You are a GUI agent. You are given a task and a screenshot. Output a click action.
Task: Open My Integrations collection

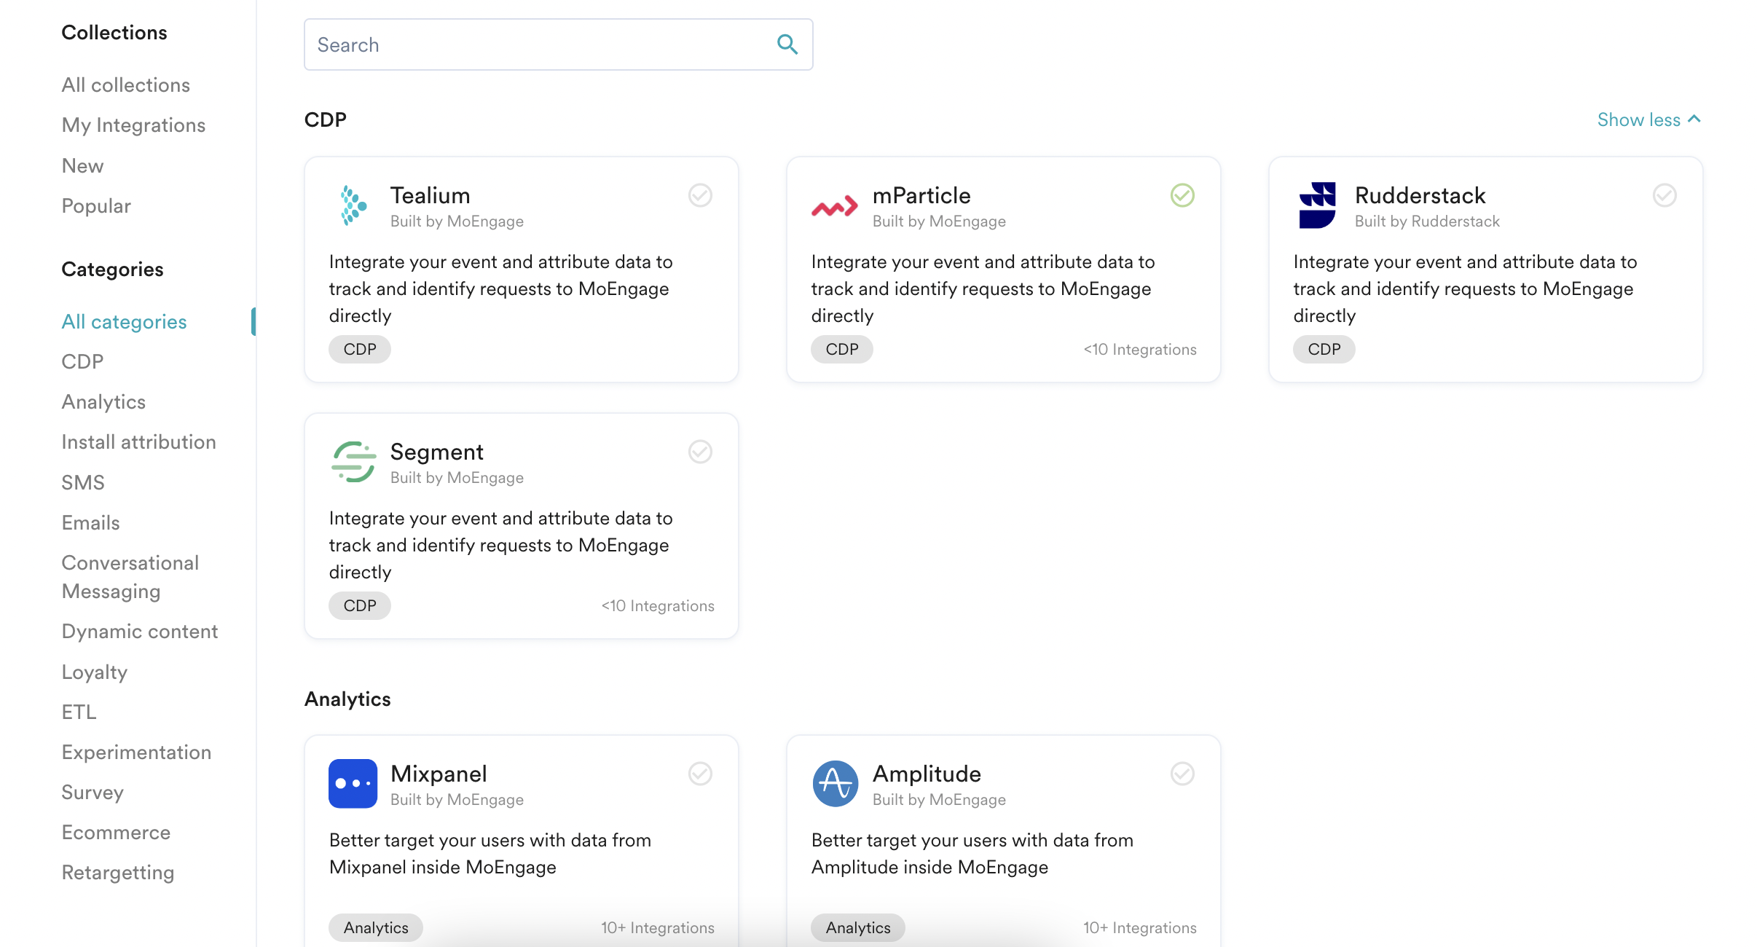133,125
